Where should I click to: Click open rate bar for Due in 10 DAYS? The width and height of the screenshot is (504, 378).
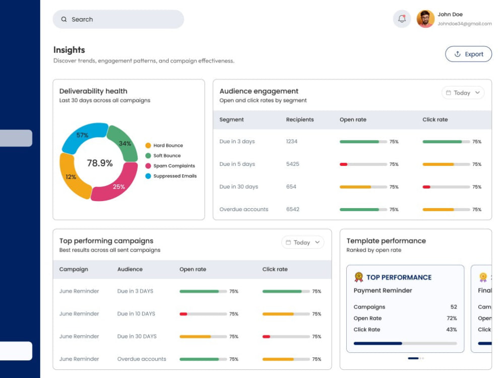[203, 314]
